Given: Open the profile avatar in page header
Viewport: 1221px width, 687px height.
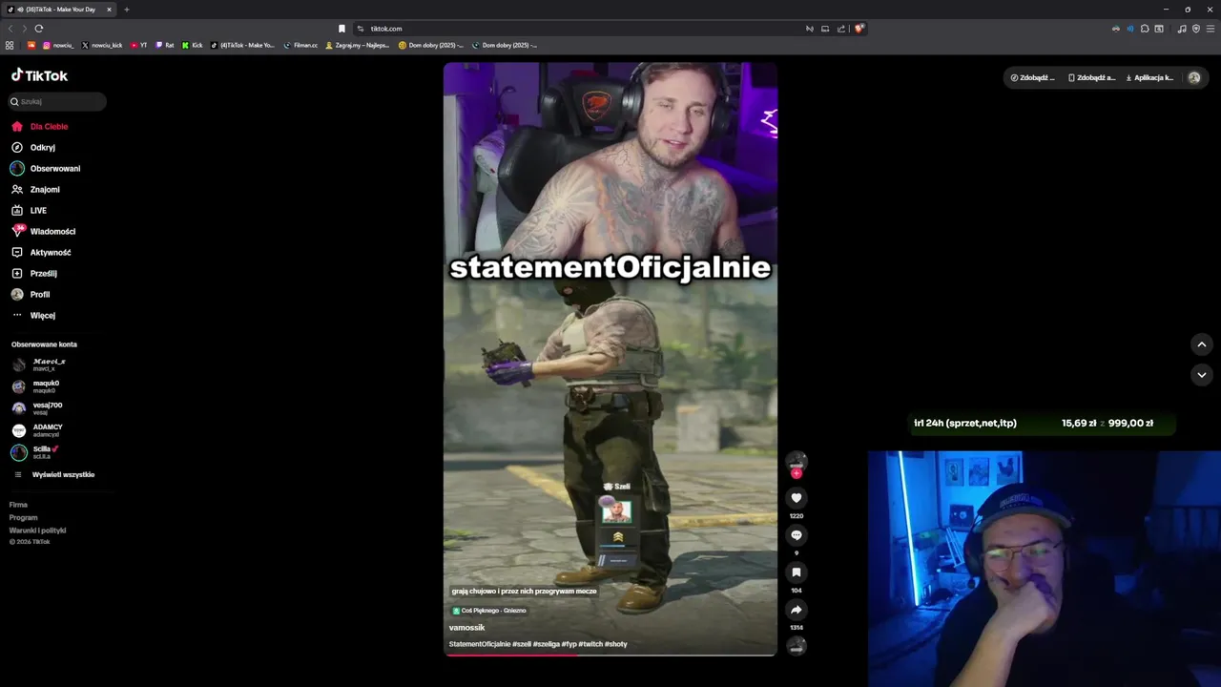Looking at the screenshot, I should coord(1194,77).
